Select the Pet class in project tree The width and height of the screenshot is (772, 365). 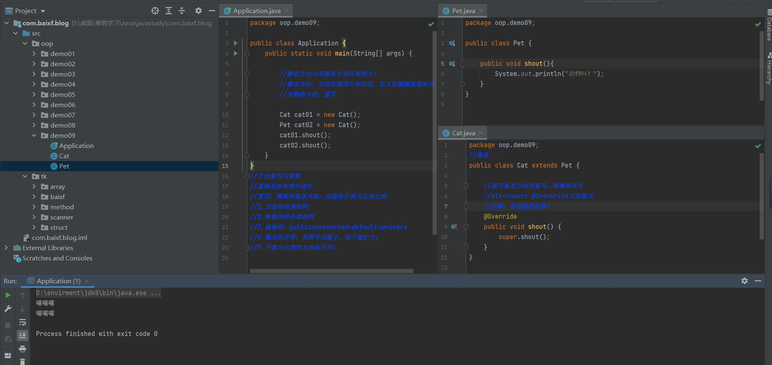pos(60,166)
